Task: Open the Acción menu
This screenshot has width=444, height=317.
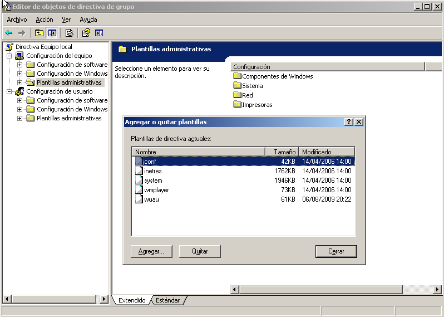Action: (45, 19)
